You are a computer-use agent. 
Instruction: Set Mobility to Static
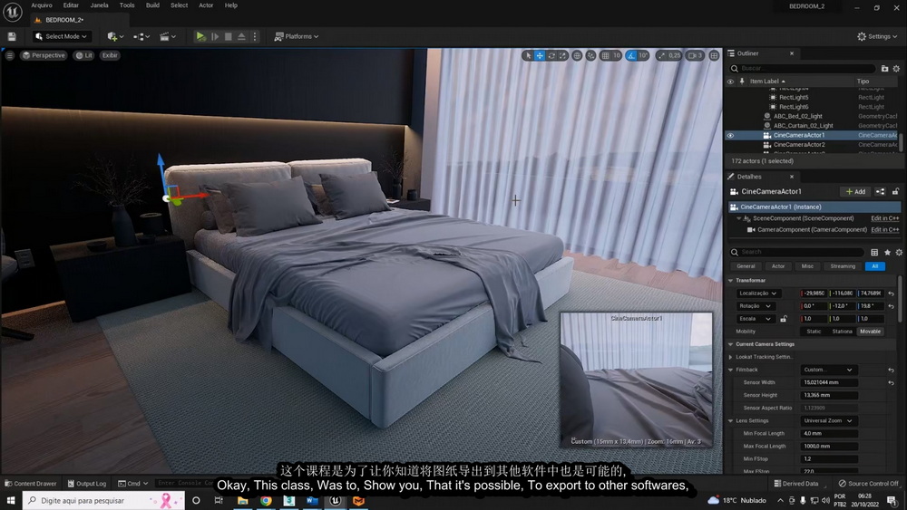coord(814,332)
